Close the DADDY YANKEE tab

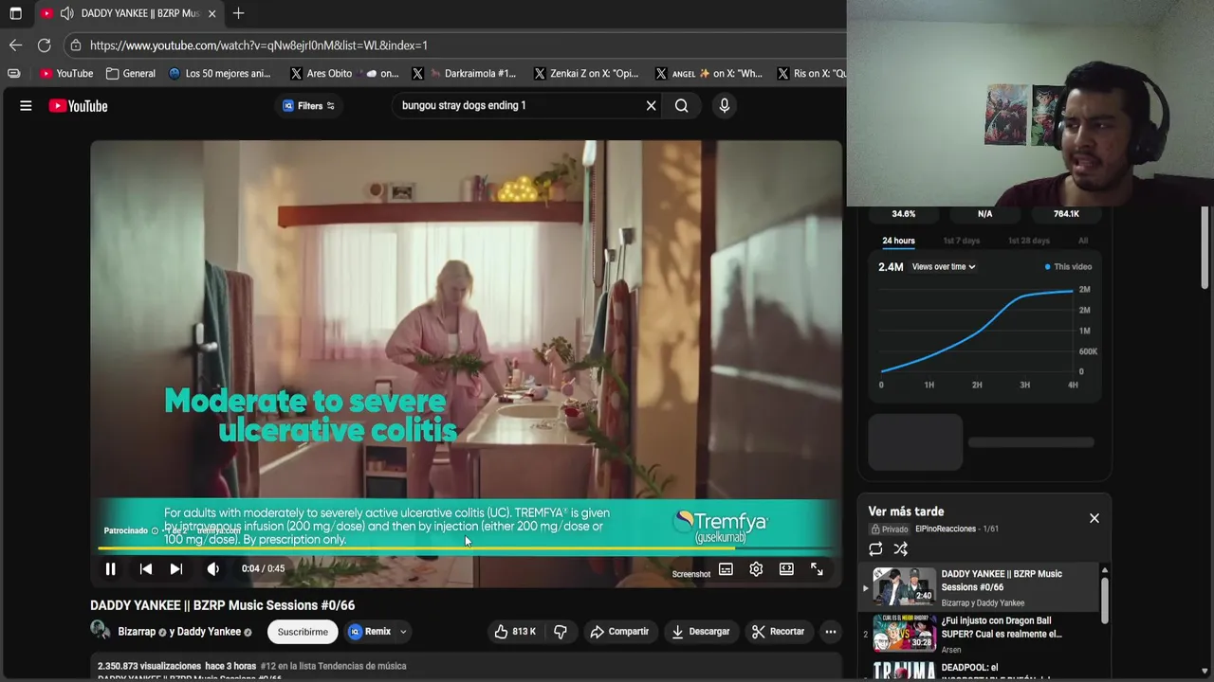pos(212,13)
